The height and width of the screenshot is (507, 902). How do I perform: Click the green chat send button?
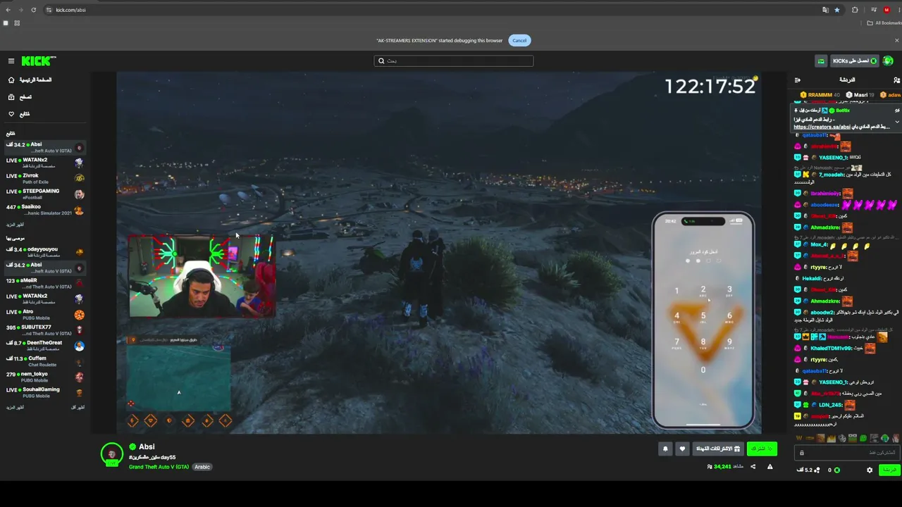point(889,470)
